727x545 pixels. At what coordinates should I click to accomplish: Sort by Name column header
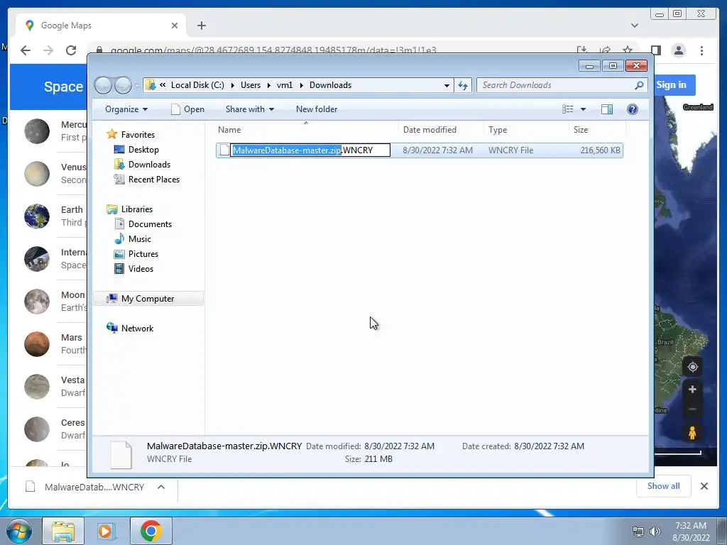(x=306, y=130)
